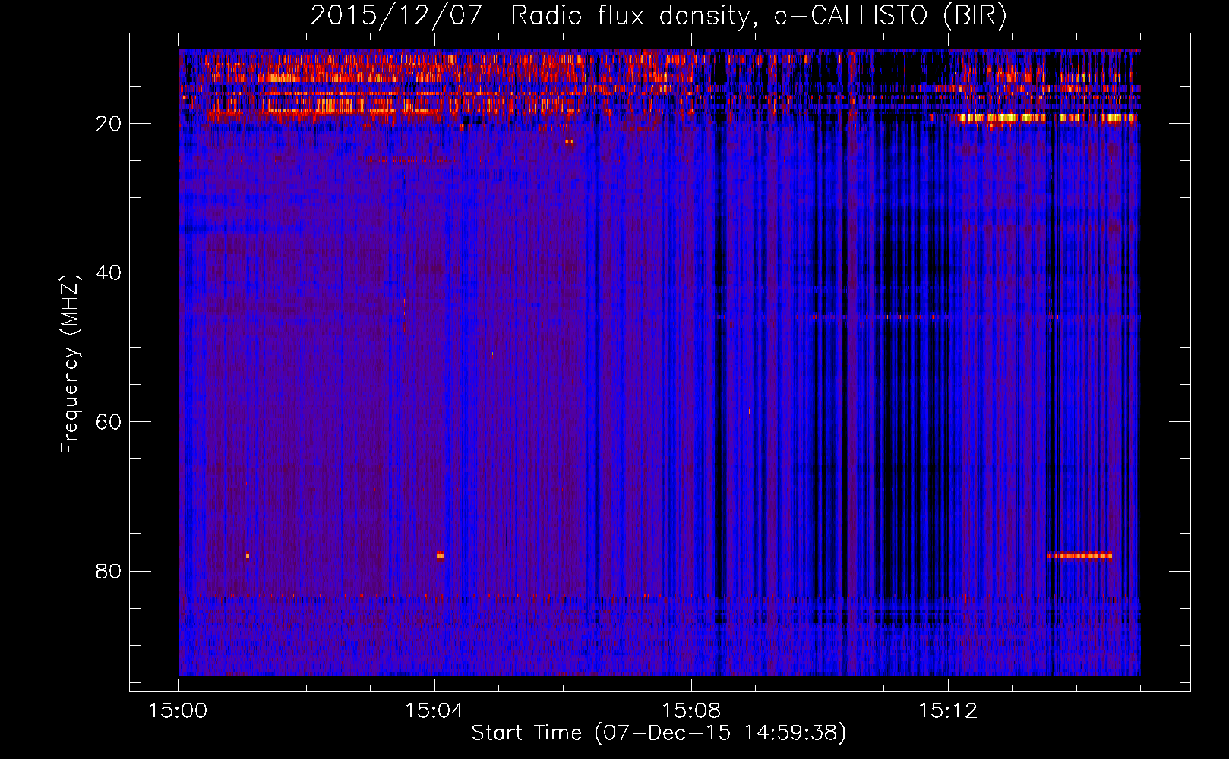
Task: Click the 15:00 time tick label
Action: 179,711
